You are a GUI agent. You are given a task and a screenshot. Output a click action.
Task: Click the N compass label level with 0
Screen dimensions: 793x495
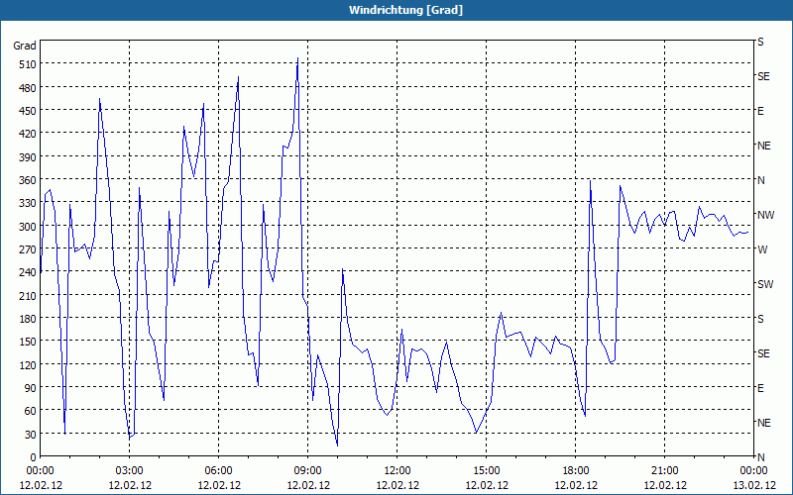761,457
